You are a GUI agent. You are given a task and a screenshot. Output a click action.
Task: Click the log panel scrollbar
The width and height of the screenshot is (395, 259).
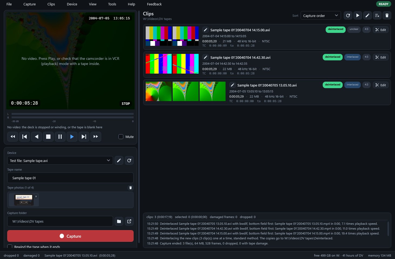click(x=388, y=229)
